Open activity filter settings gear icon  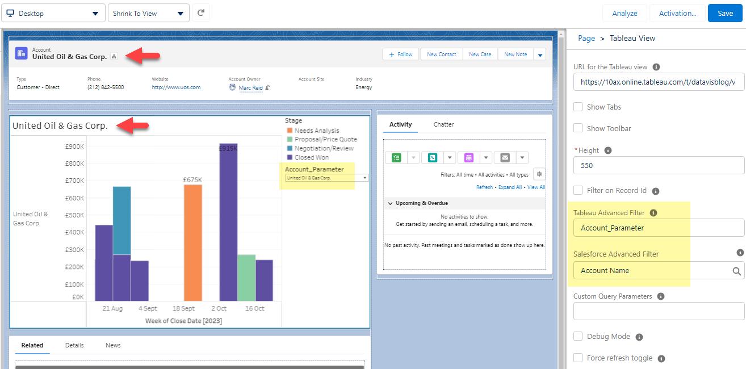tap(539, 174)
